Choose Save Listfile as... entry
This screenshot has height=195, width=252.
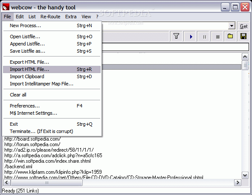pyautogui.click(x=52, y=51)
